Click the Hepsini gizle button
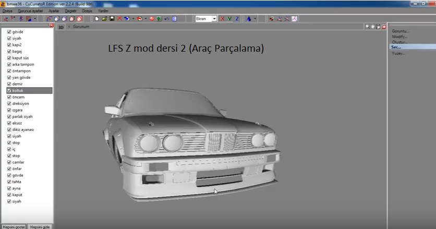 [x=40, y=227]
